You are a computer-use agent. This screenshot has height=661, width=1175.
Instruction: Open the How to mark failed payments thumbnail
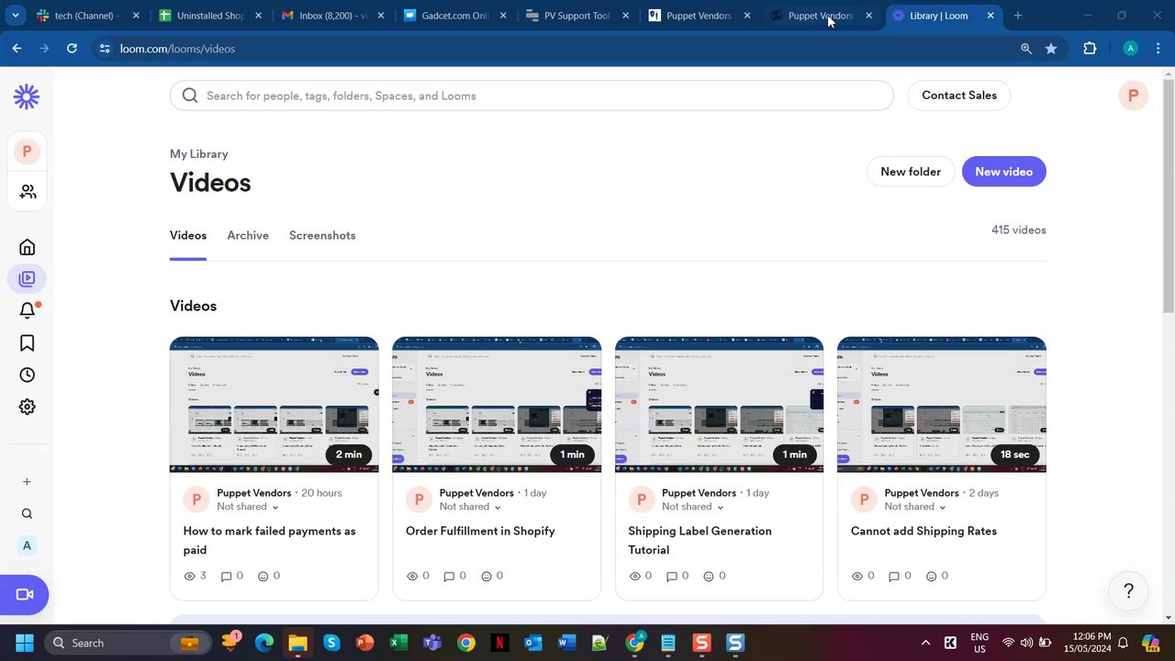pos(274,405)
